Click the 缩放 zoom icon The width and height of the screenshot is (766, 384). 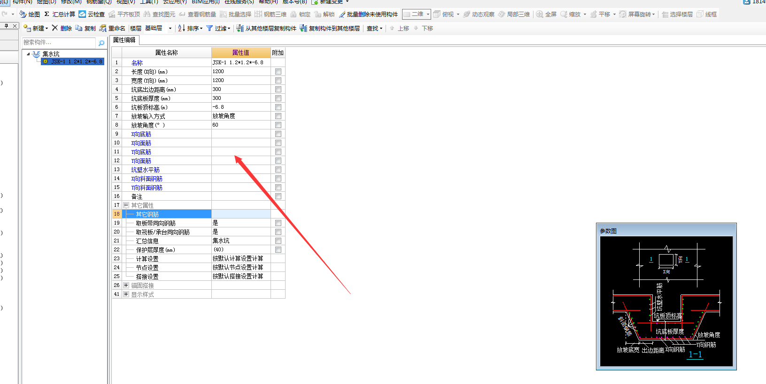pyautogui.click(x=564, y=15)
